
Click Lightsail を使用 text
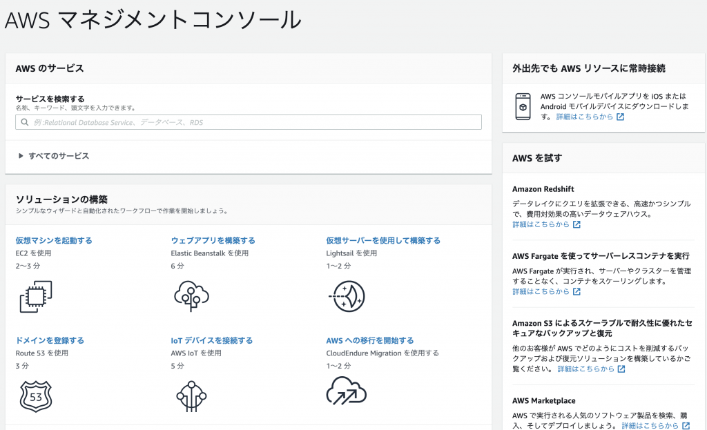click(x=351, y=253)
